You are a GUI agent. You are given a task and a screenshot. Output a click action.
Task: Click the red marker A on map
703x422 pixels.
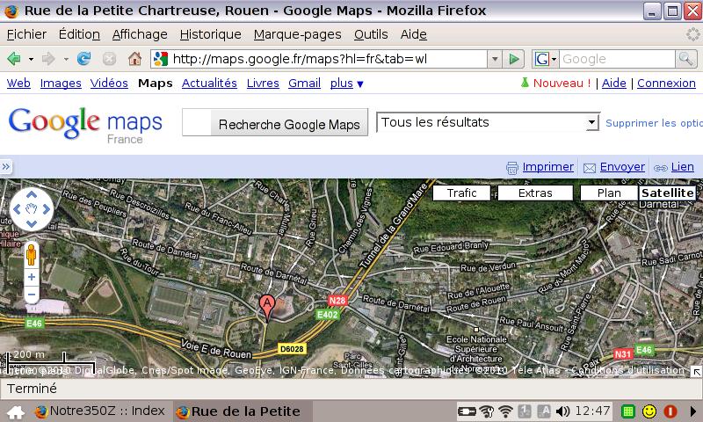tap(267, 307)
